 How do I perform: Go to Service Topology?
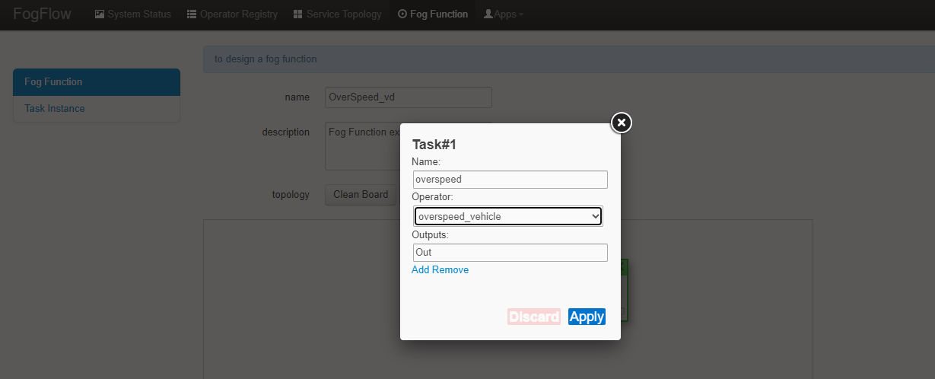tap(337, 14)
